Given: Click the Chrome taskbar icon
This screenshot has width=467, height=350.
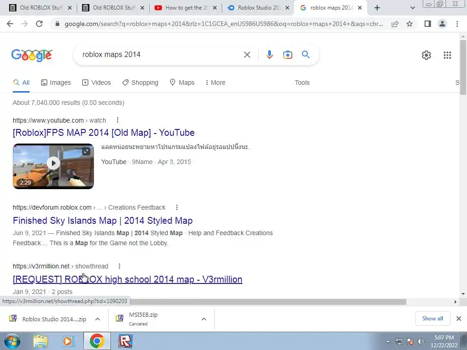Looking at the screenshot, I should coord(97,341).
